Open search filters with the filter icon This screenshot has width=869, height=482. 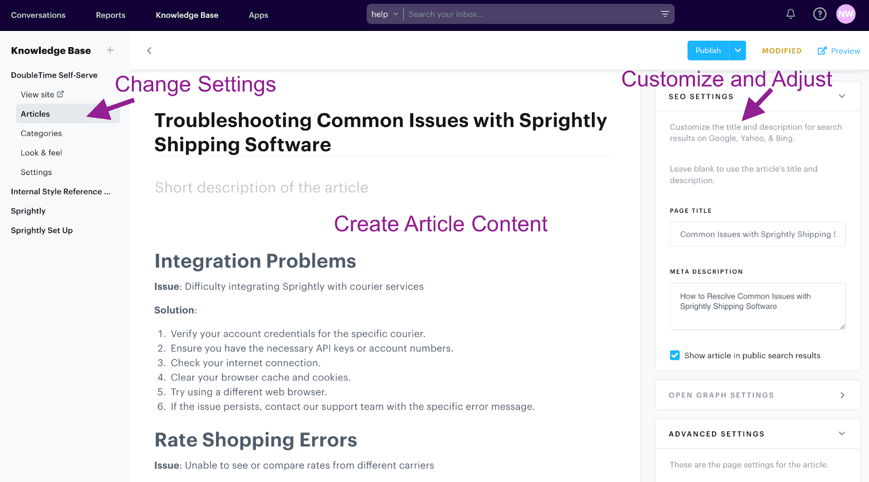pyautogui.click(x=664, y=14)
